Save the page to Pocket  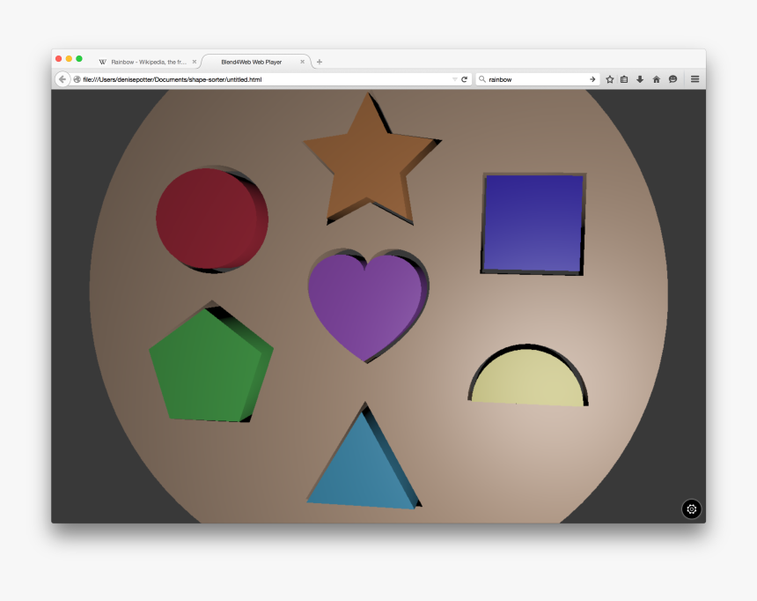click(672, 78)
